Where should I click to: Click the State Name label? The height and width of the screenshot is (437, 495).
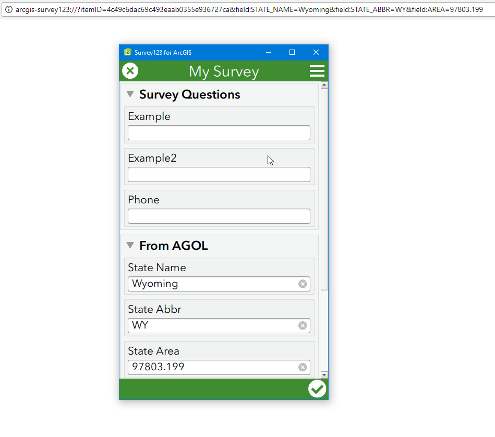(157, 268)
